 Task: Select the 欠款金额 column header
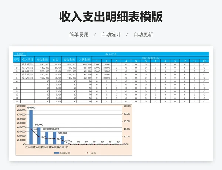click(x=84, y=59)
